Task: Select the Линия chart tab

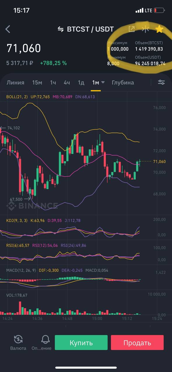Action: click(x=15, y=83)
